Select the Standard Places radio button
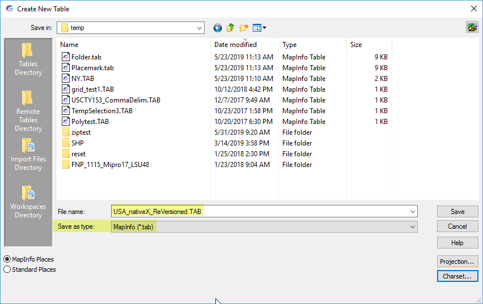The height and width of the screenshot is (304, 483). click(7, 269)
